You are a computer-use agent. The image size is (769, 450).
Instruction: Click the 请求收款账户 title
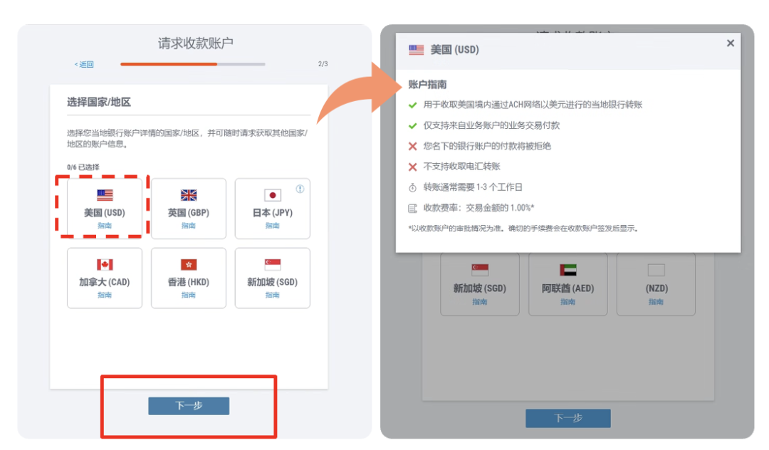coord(195,43)
